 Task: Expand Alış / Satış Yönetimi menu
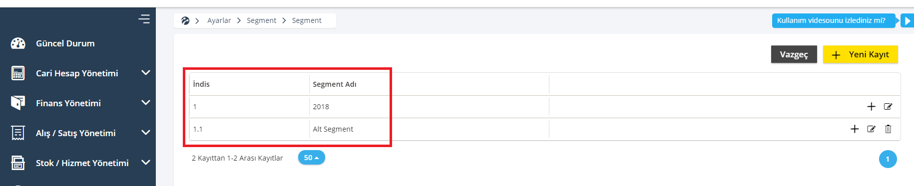145,133
